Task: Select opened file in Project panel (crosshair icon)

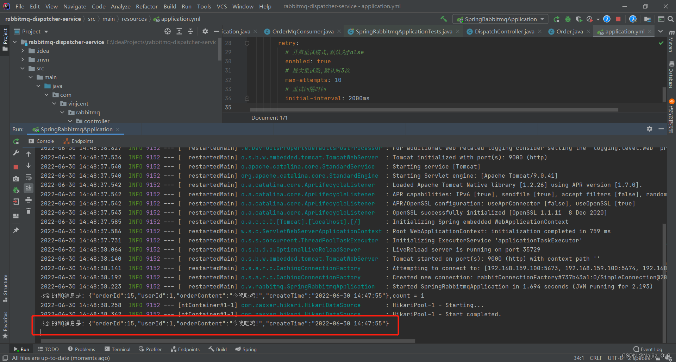Action: [168, 31]
